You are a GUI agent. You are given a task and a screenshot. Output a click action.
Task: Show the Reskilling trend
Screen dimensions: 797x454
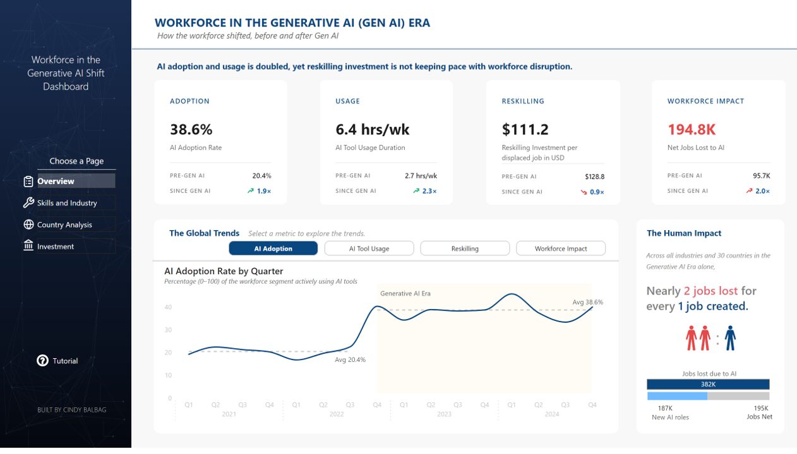465,248
